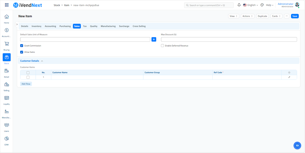The width and height of the screenshot is (305, 153).
Task: Switch to the Tax tab
Action: pyautogui.click(x=85, y=26)
